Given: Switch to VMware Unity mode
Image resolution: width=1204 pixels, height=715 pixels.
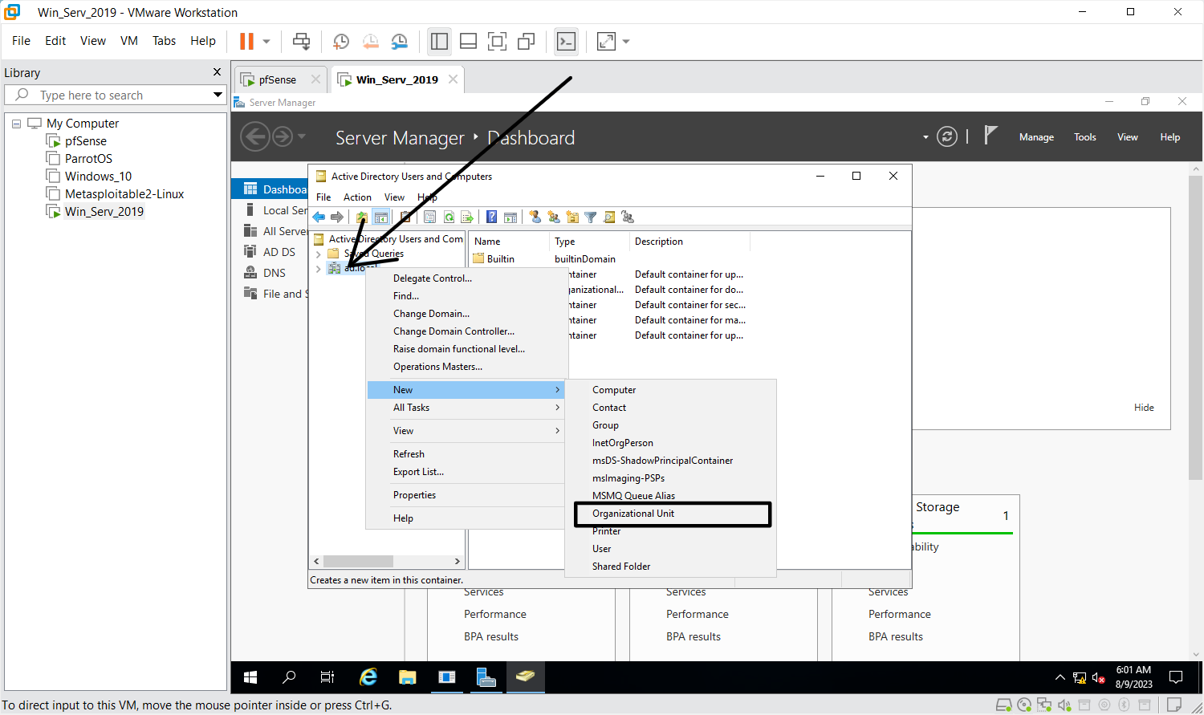Looking at the screenshot, I should point(527,41).
